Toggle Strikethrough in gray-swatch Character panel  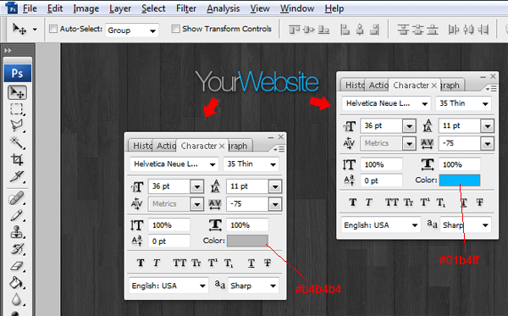coord(268,263)
